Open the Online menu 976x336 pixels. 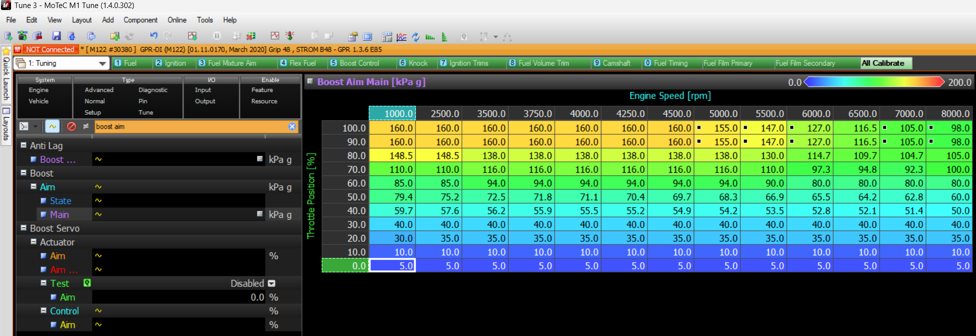click(177, 20)
